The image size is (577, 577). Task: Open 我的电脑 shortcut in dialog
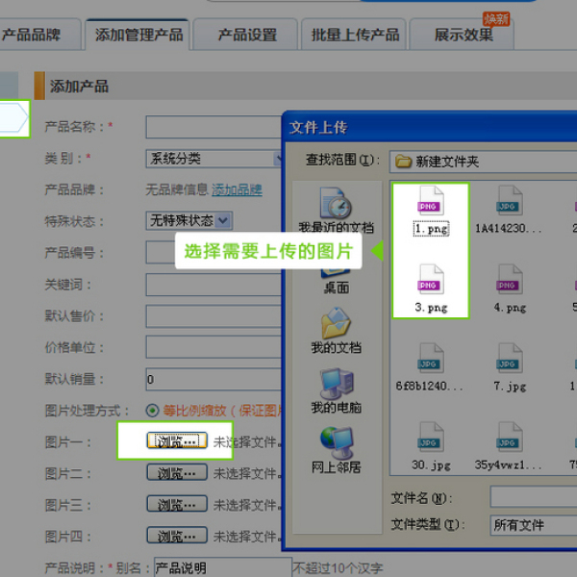(336, 390)
